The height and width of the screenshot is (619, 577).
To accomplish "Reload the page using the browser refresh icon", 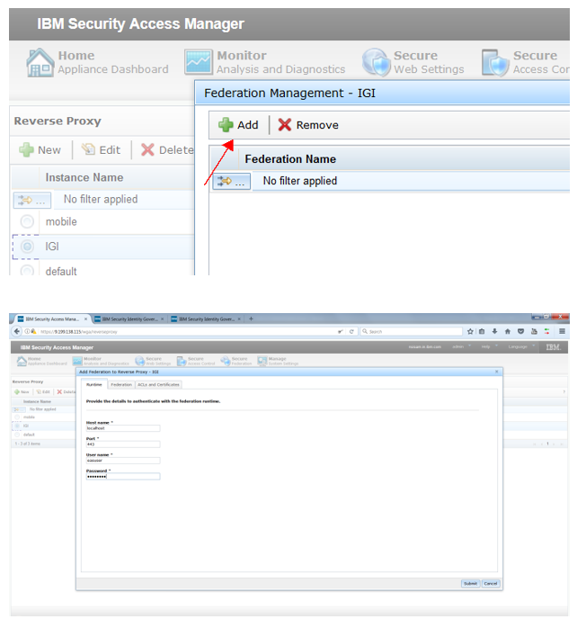I will tap(351, 332).
